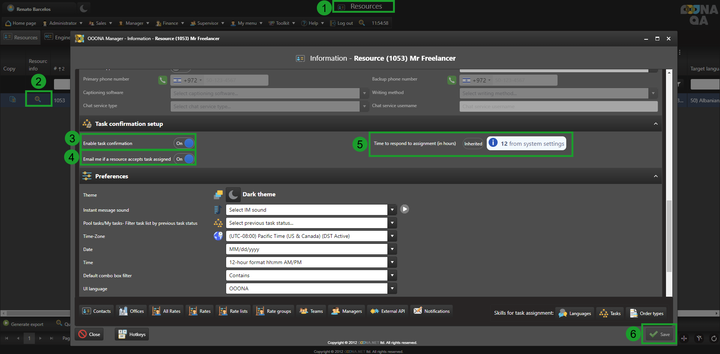Open External API settings
720x354 pixels.
tap(387, 311)
